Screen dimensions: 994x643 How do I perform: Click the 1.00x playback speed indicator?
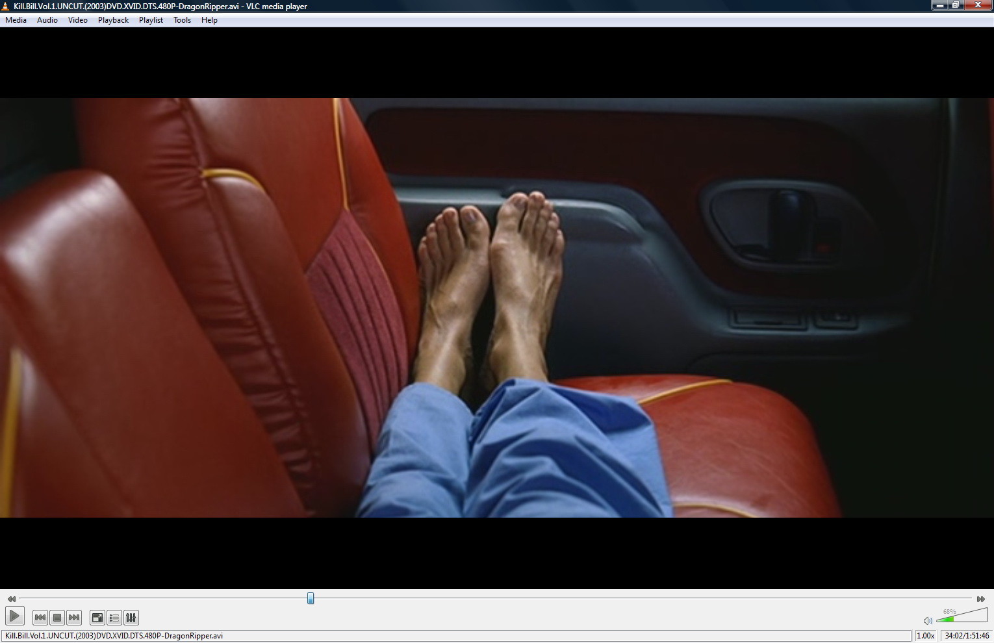point(925,636)
